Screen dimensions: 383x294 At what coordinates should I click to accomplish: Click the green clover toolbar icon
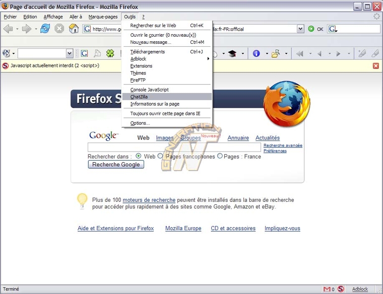(110, 53)
